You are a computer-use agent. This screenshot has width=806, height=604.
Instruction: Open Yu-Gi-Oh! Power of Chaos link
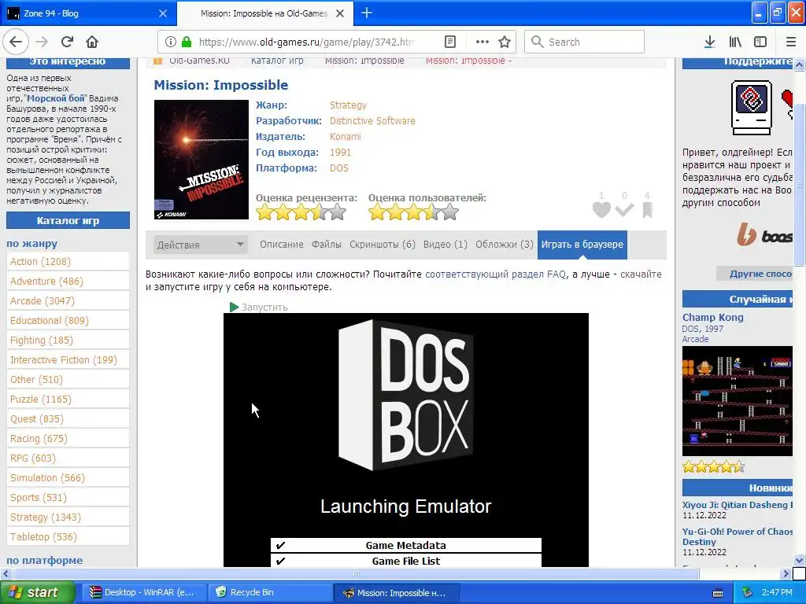click(737, 536)
